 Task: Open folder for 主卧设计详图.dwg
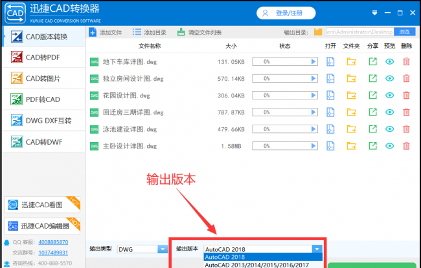(x=351, y=146)
